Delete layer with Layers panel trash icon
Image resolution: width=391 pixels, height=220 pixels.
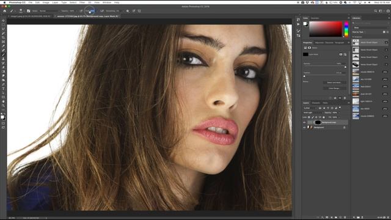click(345, 218)
